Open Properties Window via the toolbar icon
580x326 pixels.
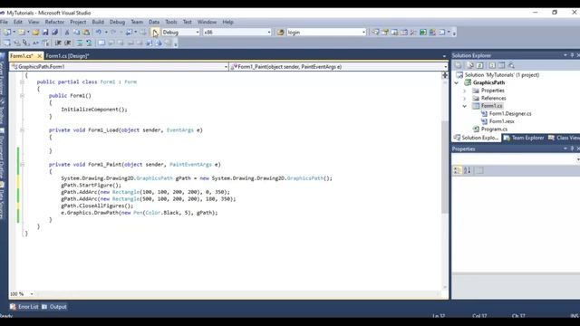(x=385, y=33)
